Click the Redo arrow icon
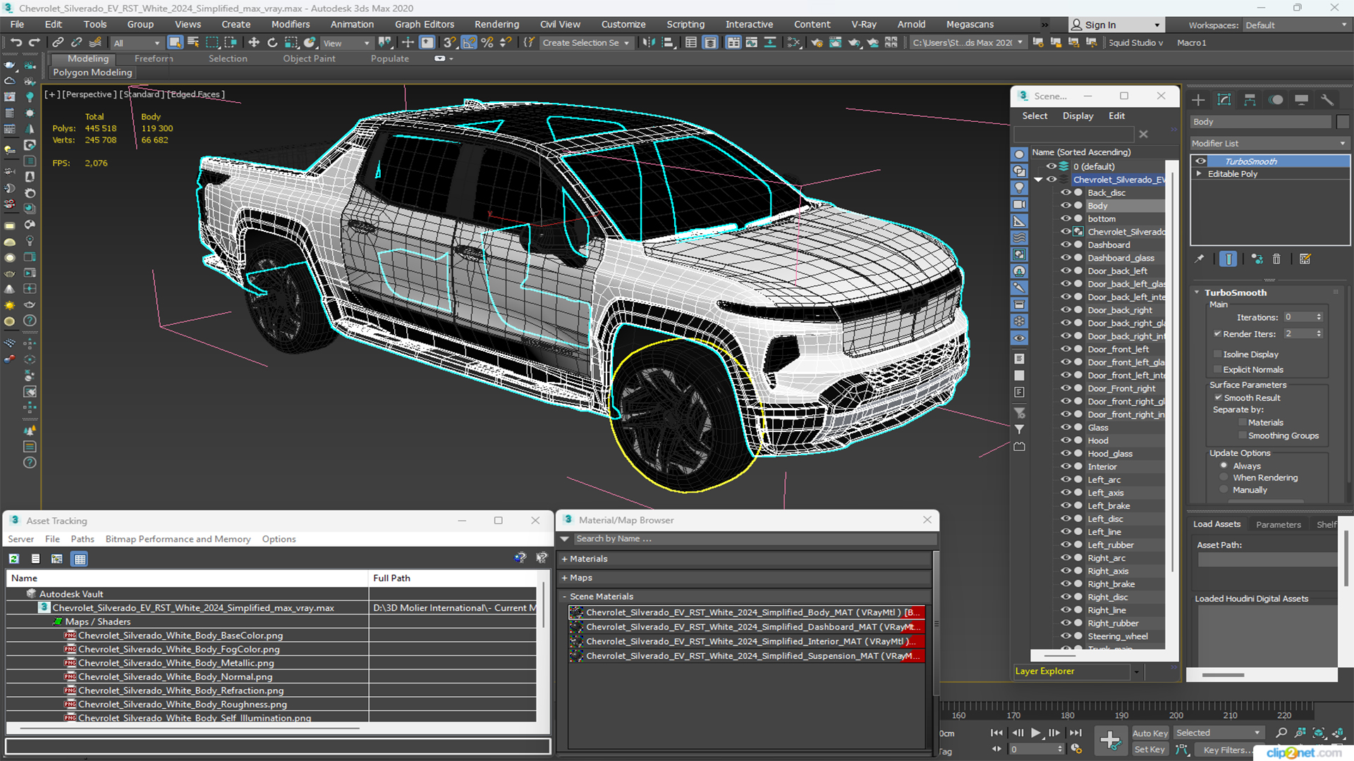1354x761 pixels. pyautogui.click(x=34, y=42)
